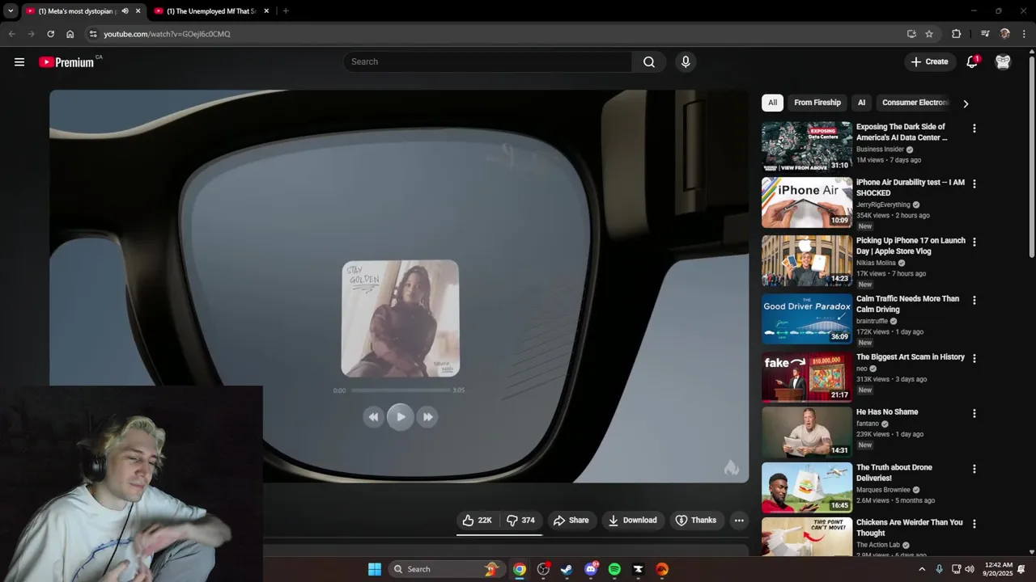Open Chrome profile avatar
1036x582 pixels.
pyautogui.click(x=1004, y=34)
